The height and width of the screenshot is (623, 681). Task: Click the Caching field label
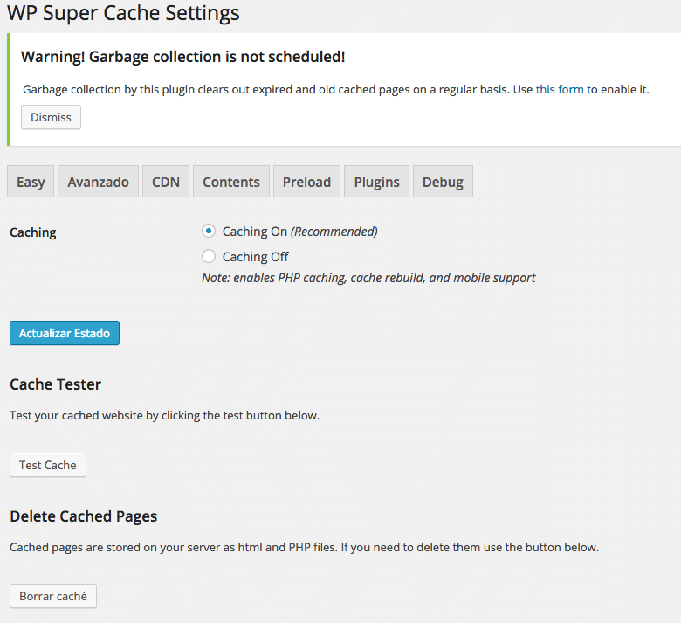(x=33, y=232)
